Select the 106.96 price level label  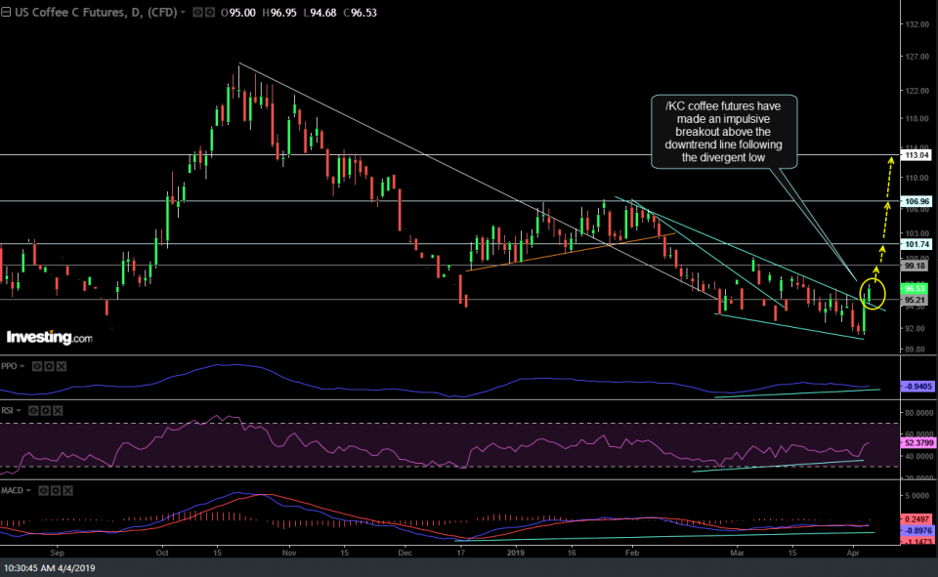917,201
